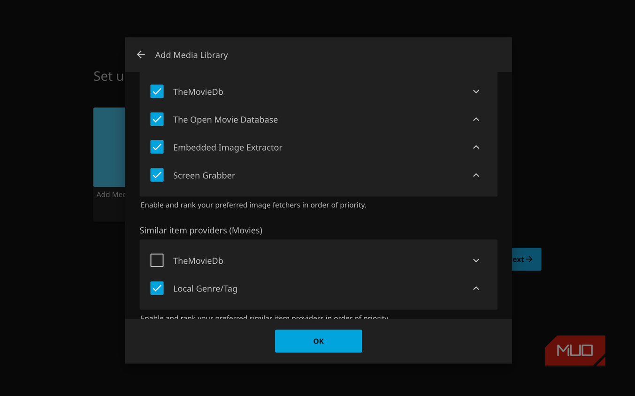Move TheMovieDb image fetcher down with its arrow

476,91
